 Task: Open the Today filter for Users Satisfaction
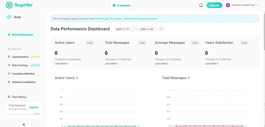244,43
